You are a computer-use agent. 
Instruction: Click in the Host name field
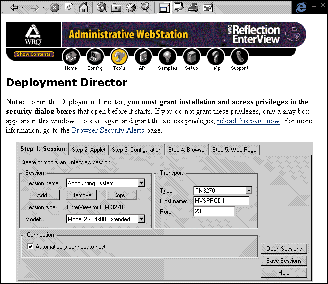coord(221,201)
